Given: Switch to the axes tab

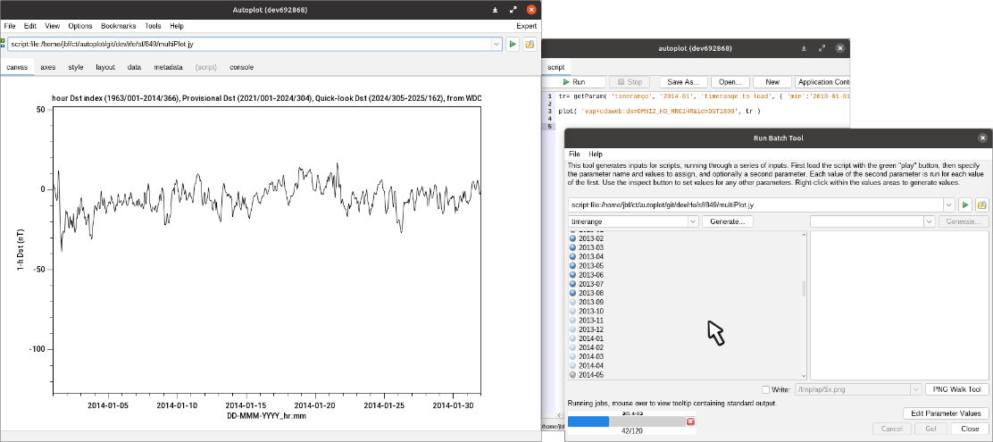Looking at the screenshot, I should [x=48, y=66].
